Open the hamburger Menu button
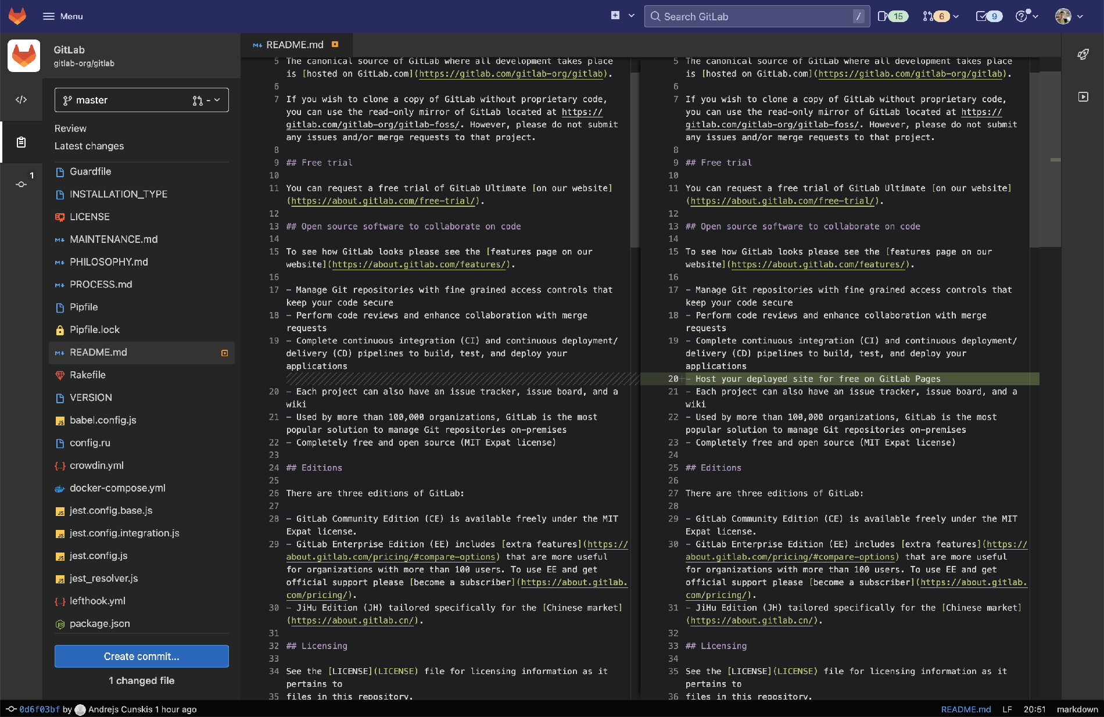1104x717 pixels. pos(63,16)
